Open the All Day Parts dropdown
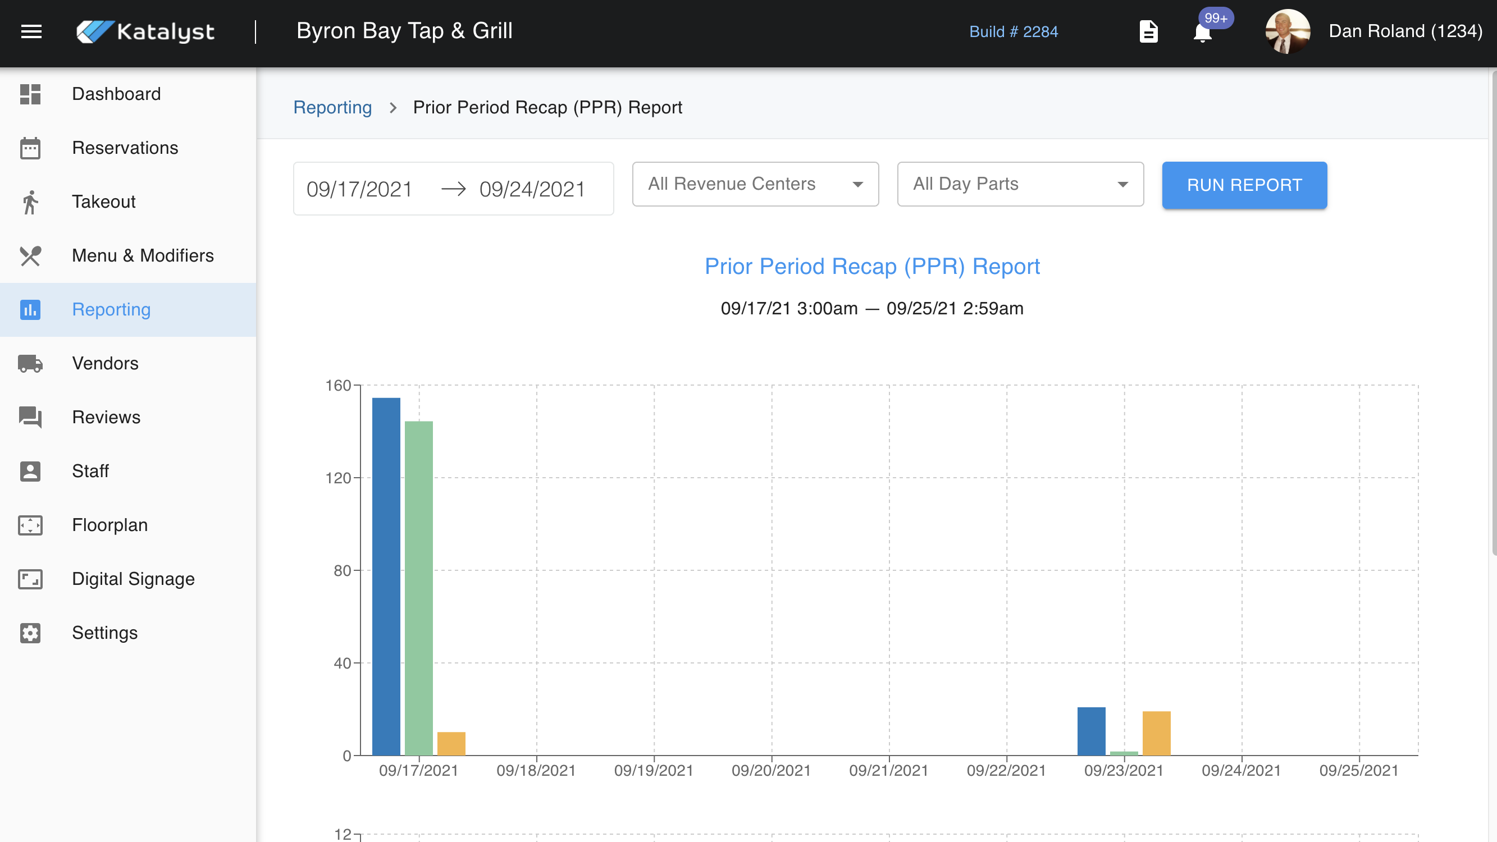The height and width of the screenshot is (842, 1497). click(1020, 184)
